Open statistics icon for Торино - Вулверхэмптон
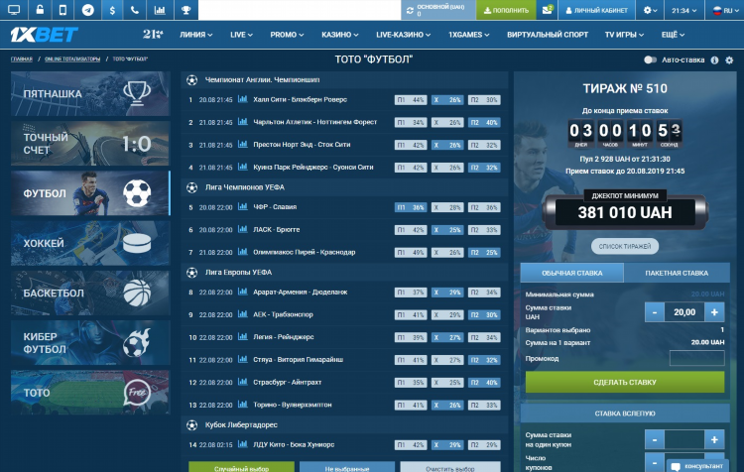Screen dimensions: 744x472 [242, 405]
